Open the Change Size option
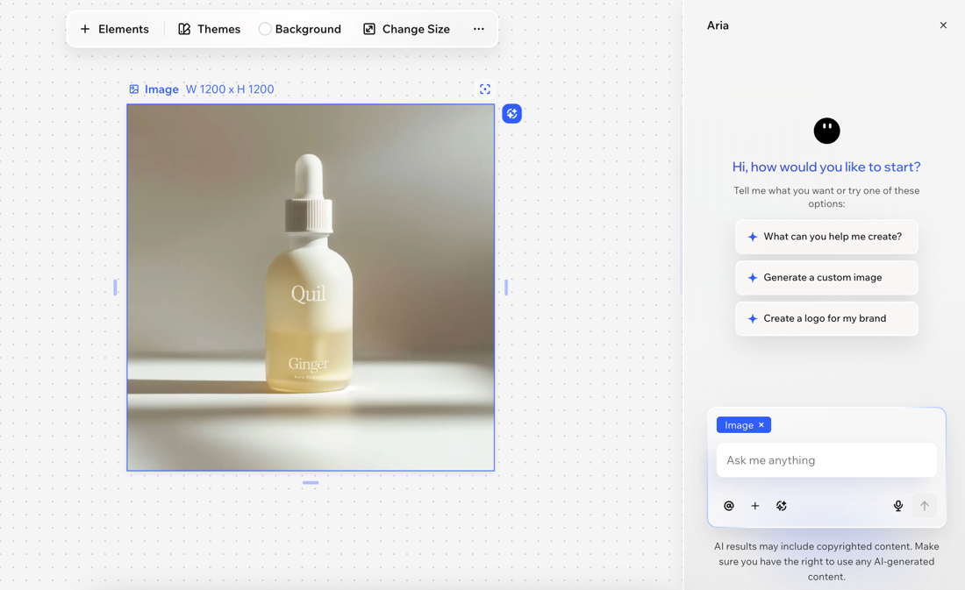965x590 pixels. tap(406, 29)
